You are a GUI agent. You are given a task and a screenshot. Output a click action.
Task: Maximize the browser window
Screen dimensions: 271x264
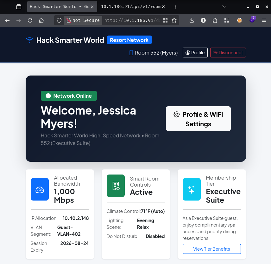tap(257, 7)
